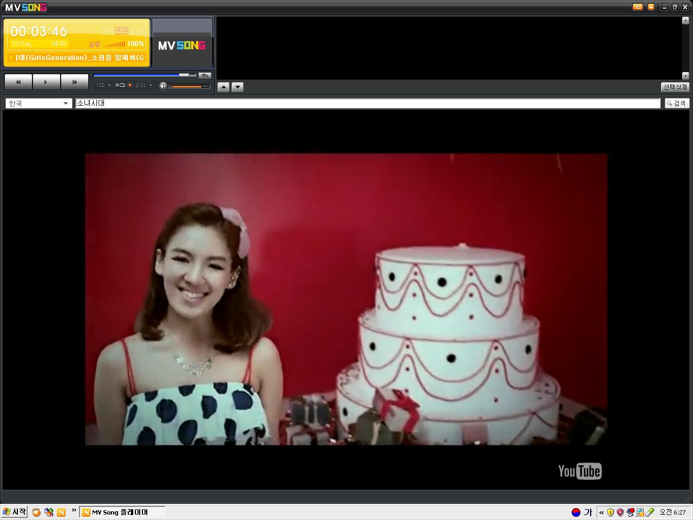Click the screen-mode button beside the progress bar
This screenshot has height=520, width=693.
pos(205,75)
